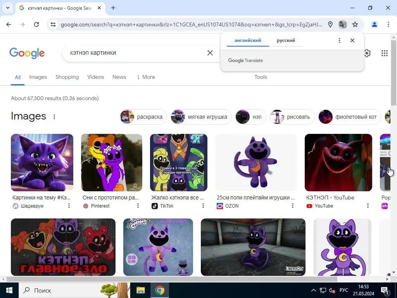
Task: Open the purple cartoon cat Шедеврум thumbnail
Action: pos(42,163)
